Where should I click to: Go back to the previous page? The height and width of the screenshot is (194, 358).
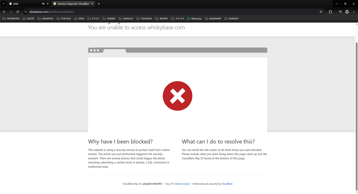click(4, 12)
